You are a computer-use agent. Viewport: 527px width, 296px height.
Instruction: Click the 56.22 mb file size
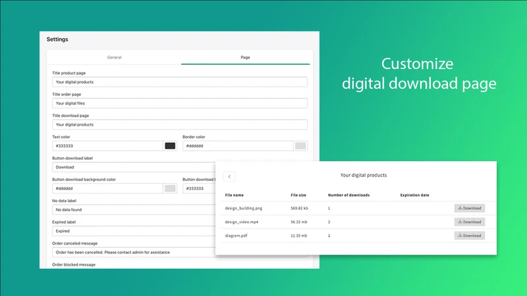point(299,222)
